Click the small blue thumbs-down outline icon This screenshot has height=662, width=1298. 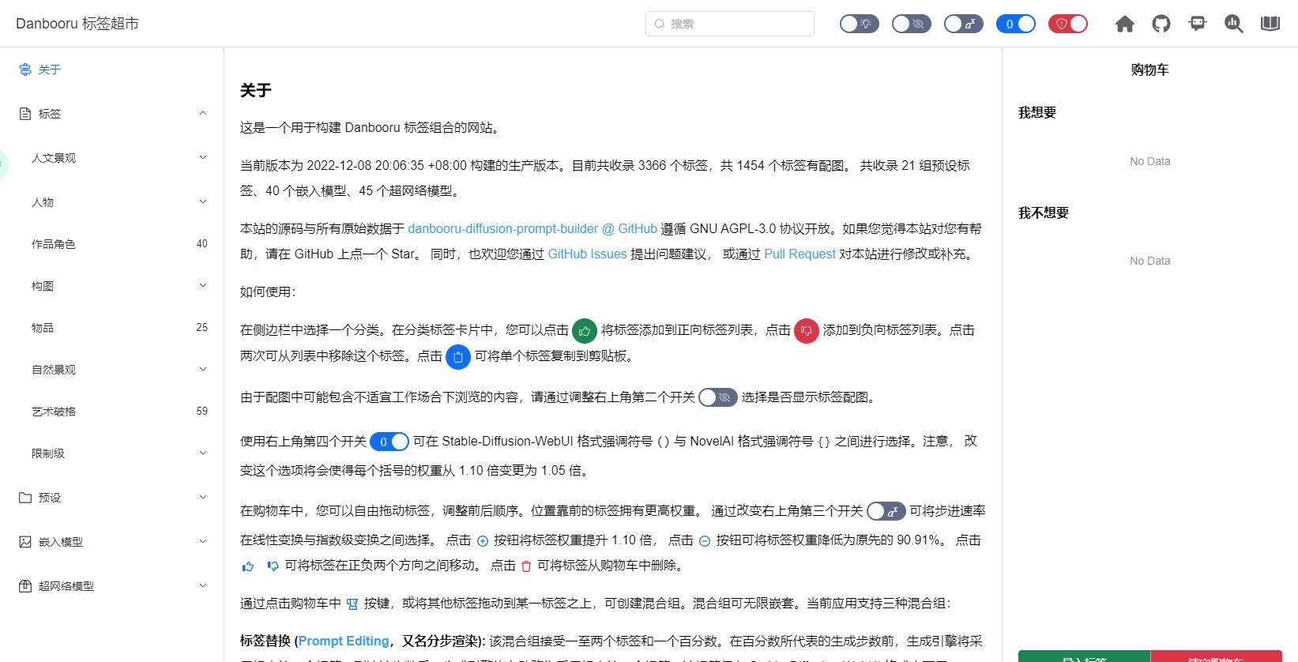click(273, 566)
